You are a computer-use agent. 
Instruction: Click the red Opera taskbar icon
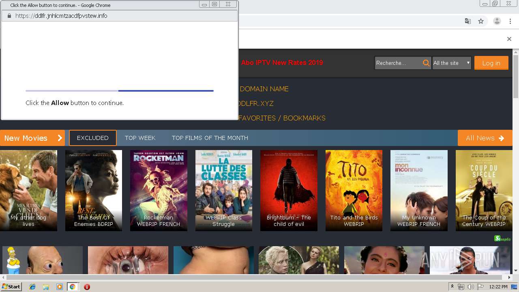coord(87,287)
